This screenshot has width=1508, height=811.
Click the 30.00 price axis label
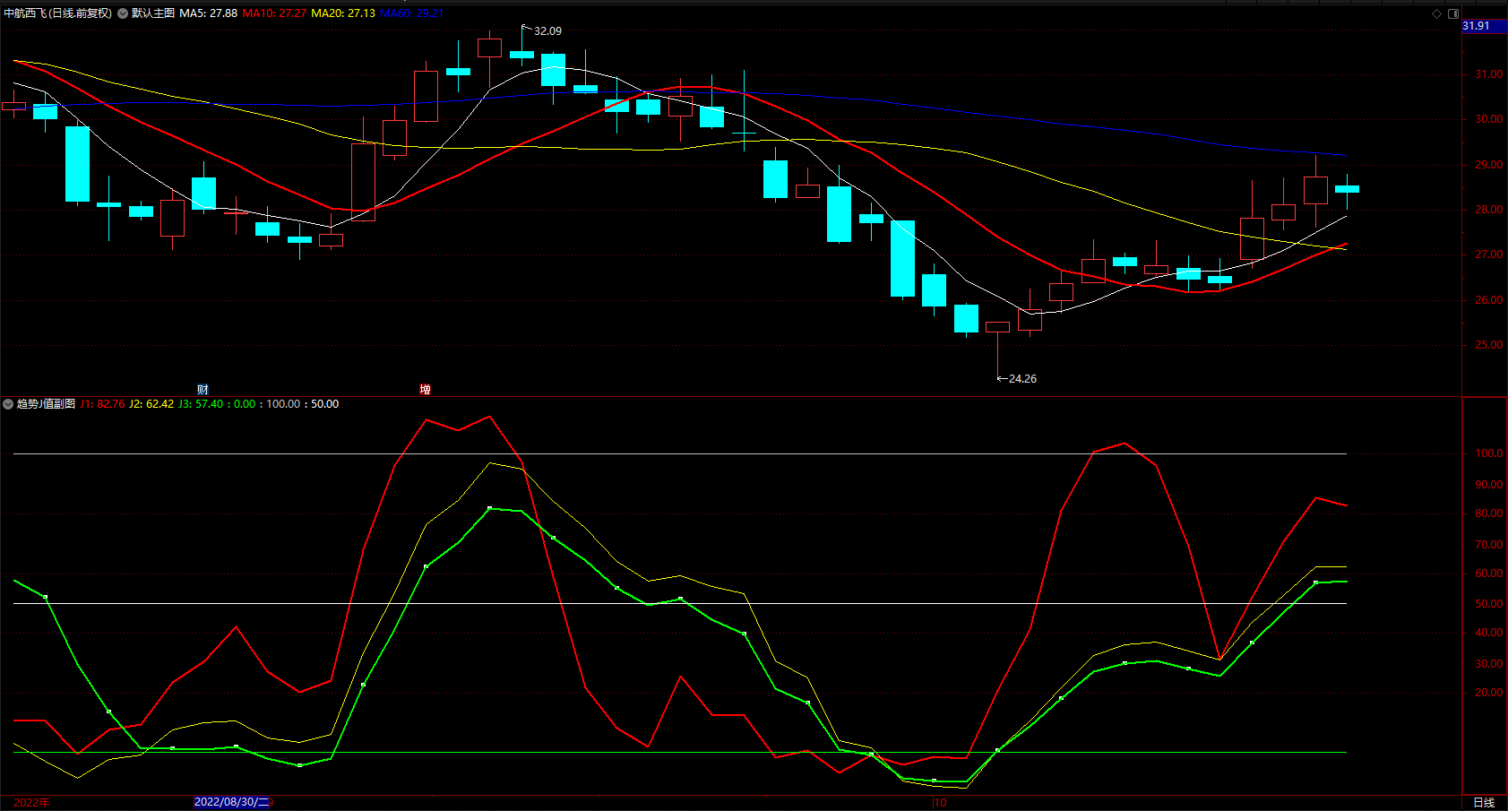tap(1489, 119)
